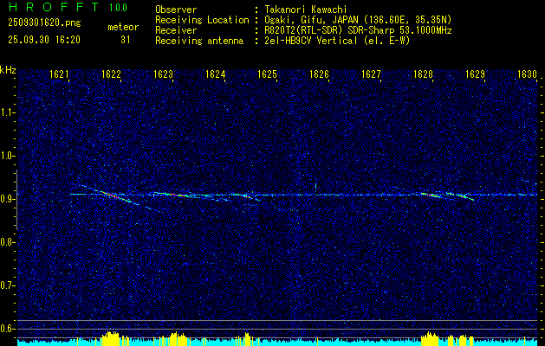
Task: Click the Receiving antenna value 2el-HB9CV Vertical
Action: click(311, 41)
